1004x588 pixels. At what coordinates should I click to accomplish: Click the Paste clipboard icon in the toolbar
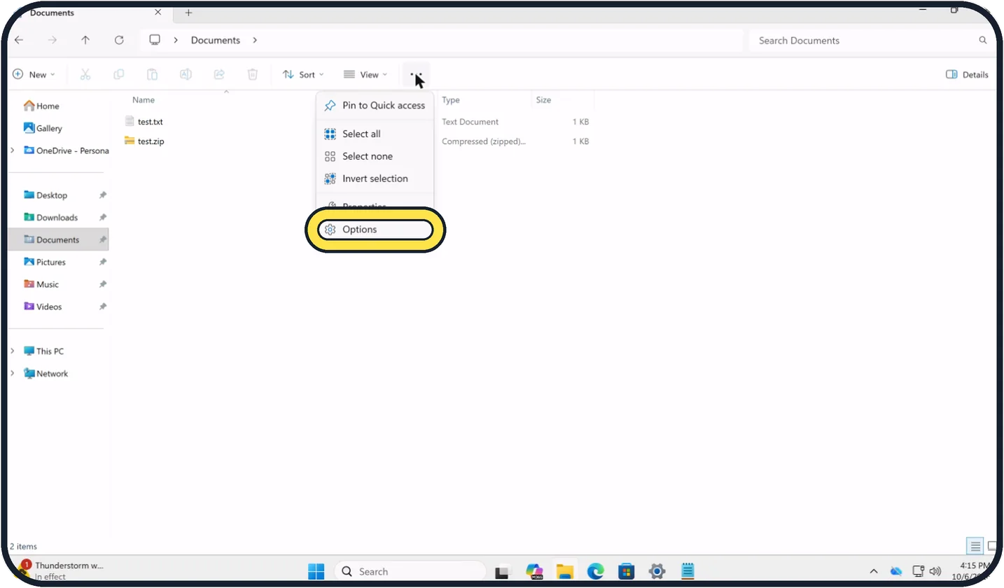tap(152, 74)
